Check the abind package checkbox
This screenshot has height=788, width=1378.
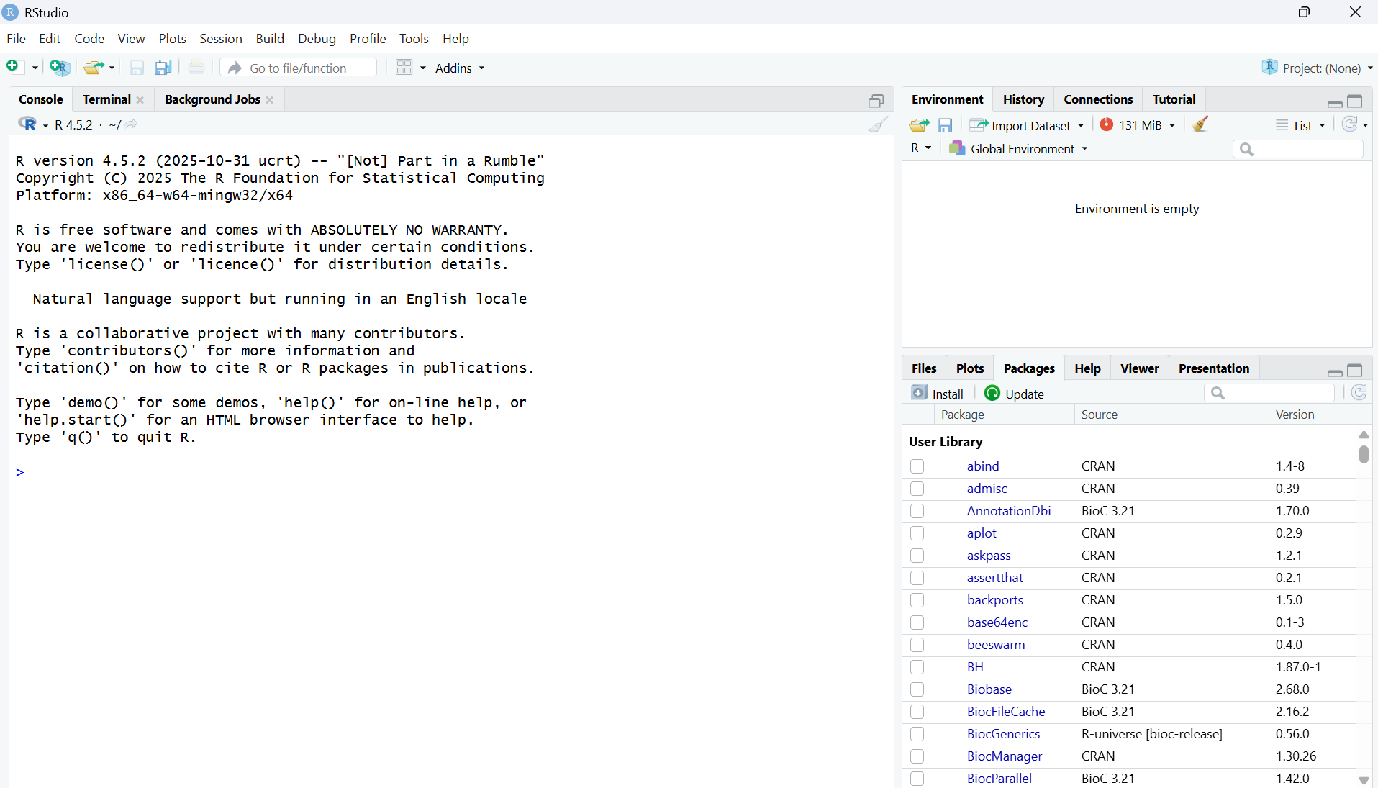917,466
